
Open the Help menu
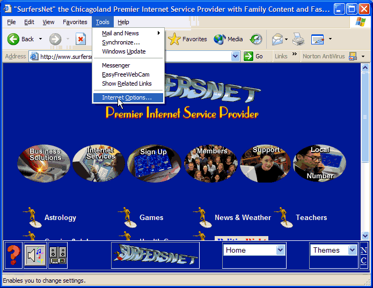click(x=123, y=22)
